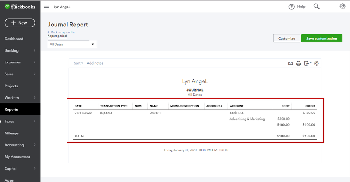Expand the Expenses submenu chevron
Viewport: 350px width, 182px height.
(35, 62)
